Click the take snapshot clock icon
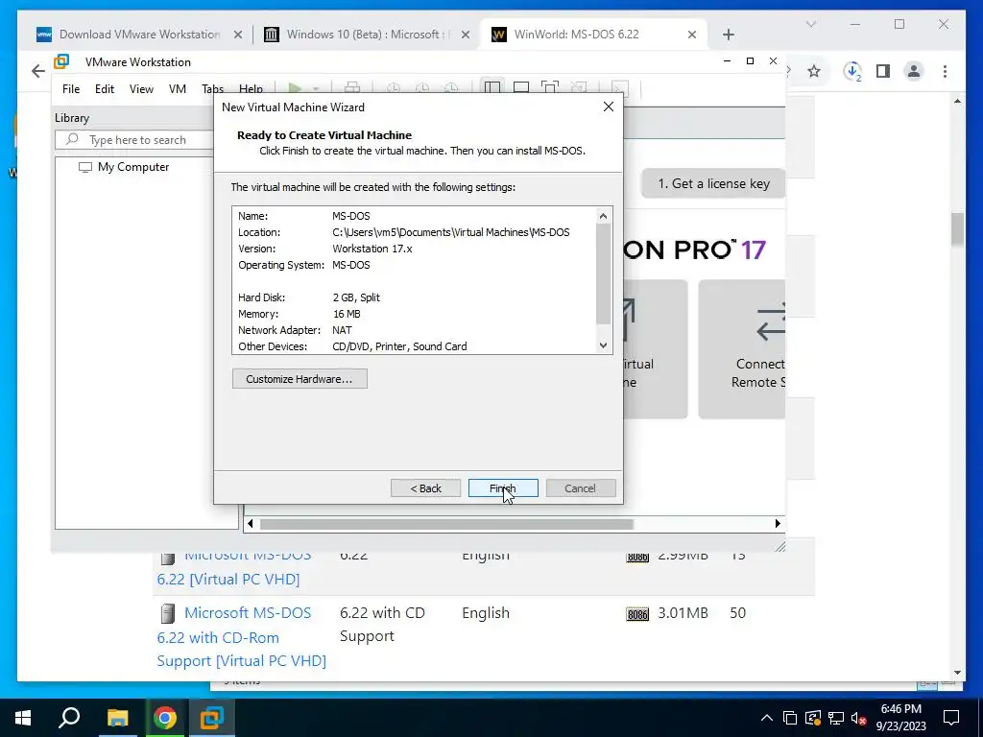983x737 pixels. point(394,87)
